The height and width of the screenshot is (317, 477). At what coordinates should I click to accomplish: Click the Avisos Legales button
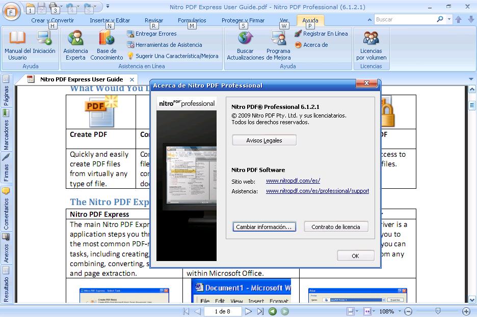point(264,140)
